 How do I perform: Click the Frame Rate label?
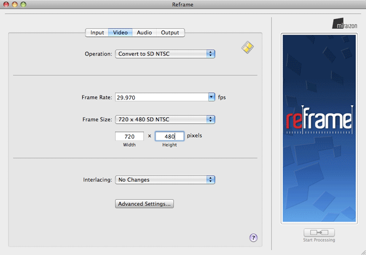click(x=97, y=97)
